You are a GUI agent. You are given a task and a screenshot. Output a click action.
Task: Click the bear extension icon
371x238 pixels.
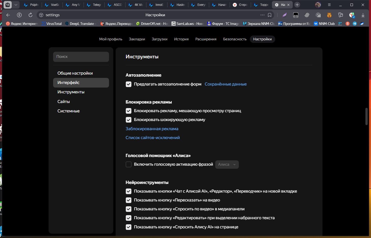pyautogui.click(x=329, y=15)
